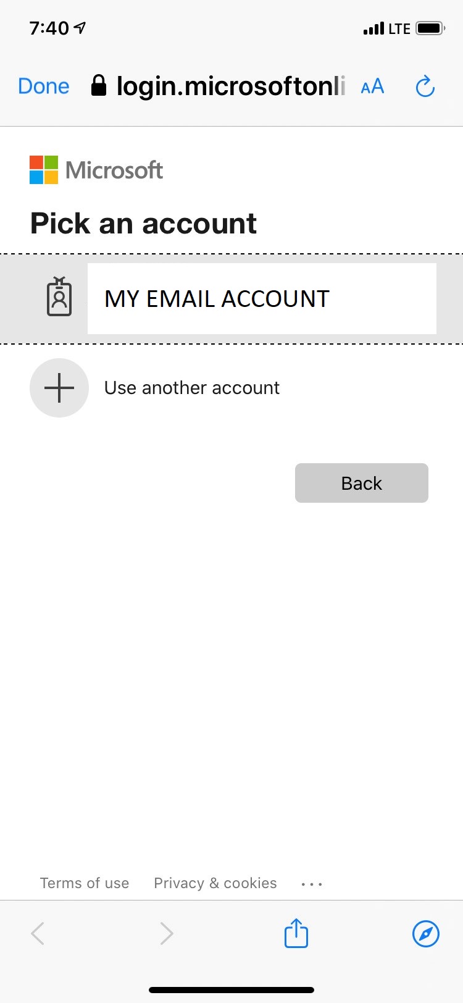
Task: Open Privacy & cookies link
Action: (x=215, y=883)
